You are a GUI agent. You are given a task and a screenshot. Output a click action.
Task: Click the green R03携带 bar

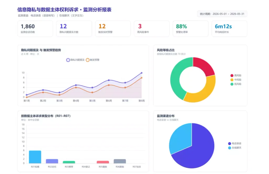click(x=69, y=162)
